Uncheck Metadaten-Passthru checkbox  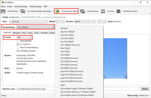click(x=18, y=51)
